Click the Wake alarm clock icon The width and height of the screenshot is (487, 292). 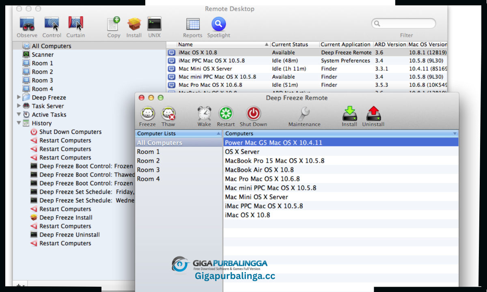(204, 114)
